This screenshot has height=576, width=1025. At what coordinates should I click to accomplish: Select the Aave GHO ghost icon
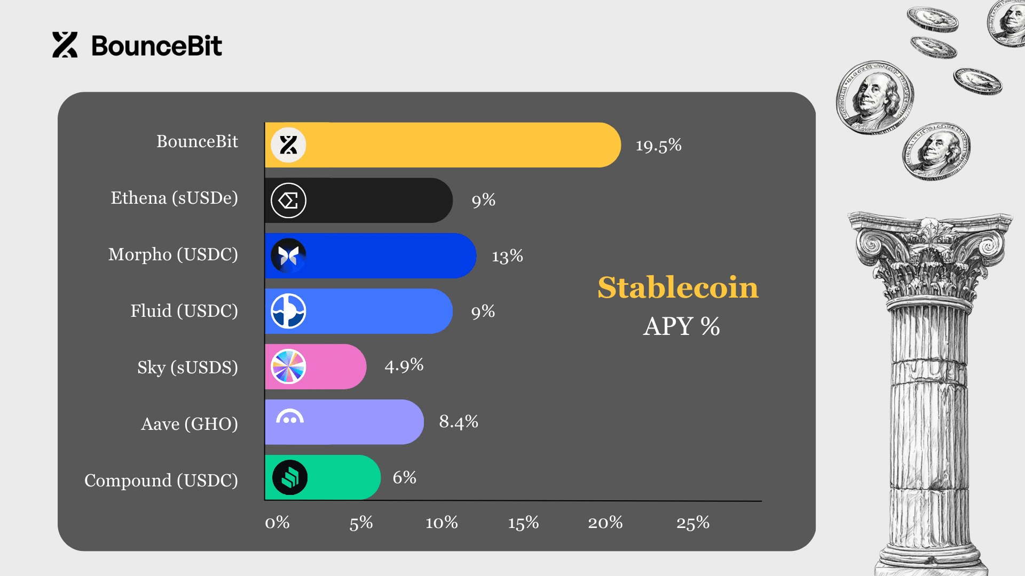pos(290,418)
